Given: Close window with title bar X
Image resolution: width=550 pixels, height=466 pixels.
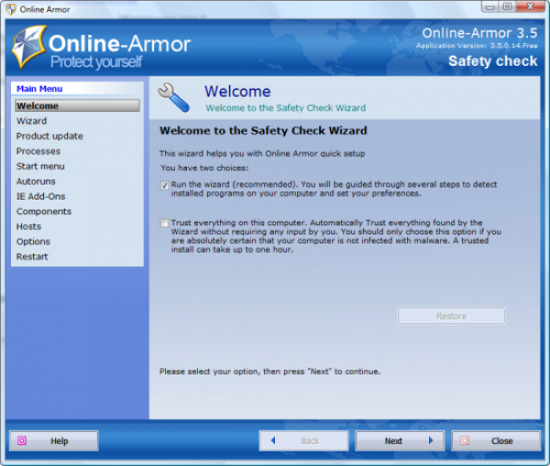Looking at the screenshot, I should 531,6.
